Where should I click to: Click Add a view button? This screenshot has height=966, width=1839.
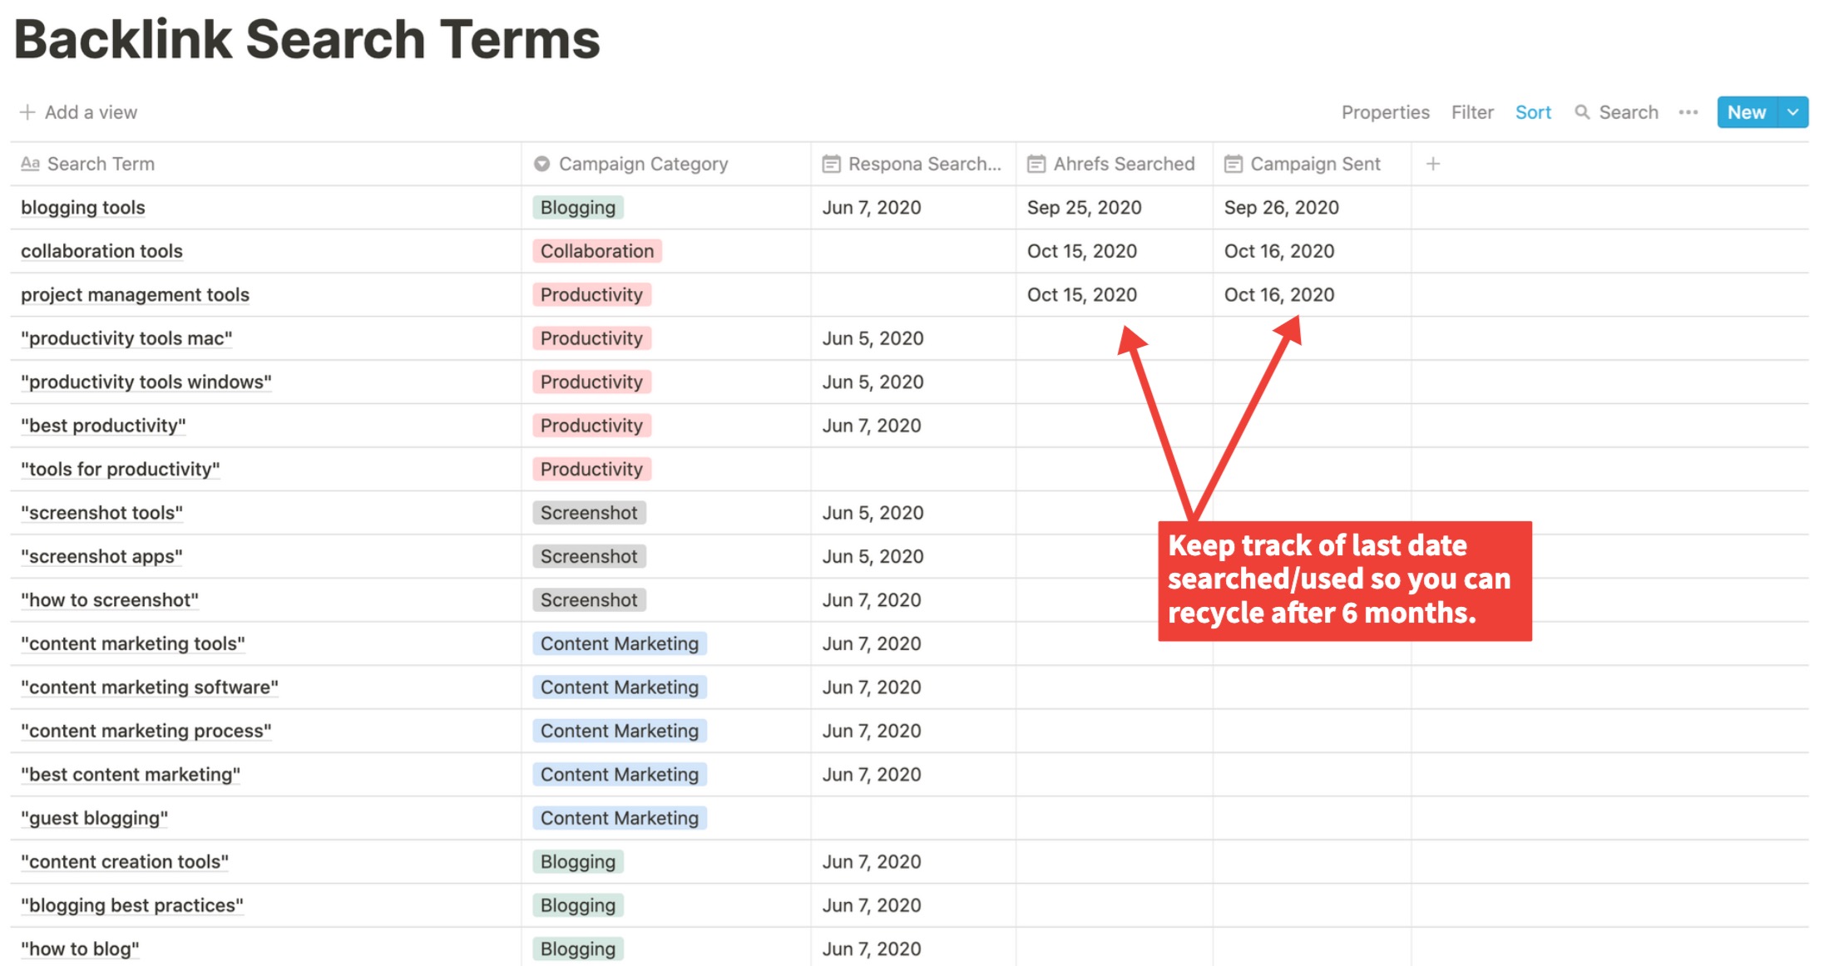79,111
